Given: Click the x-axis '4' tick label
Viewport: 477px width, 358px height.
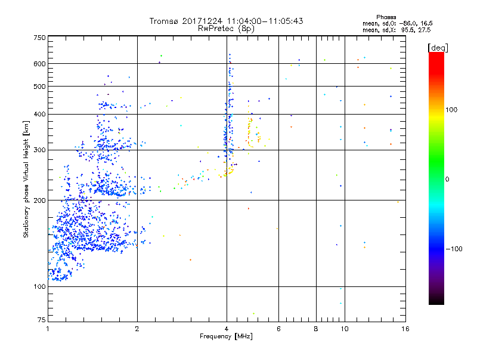Looking at the screenshot, I should [x=227, y=329].
